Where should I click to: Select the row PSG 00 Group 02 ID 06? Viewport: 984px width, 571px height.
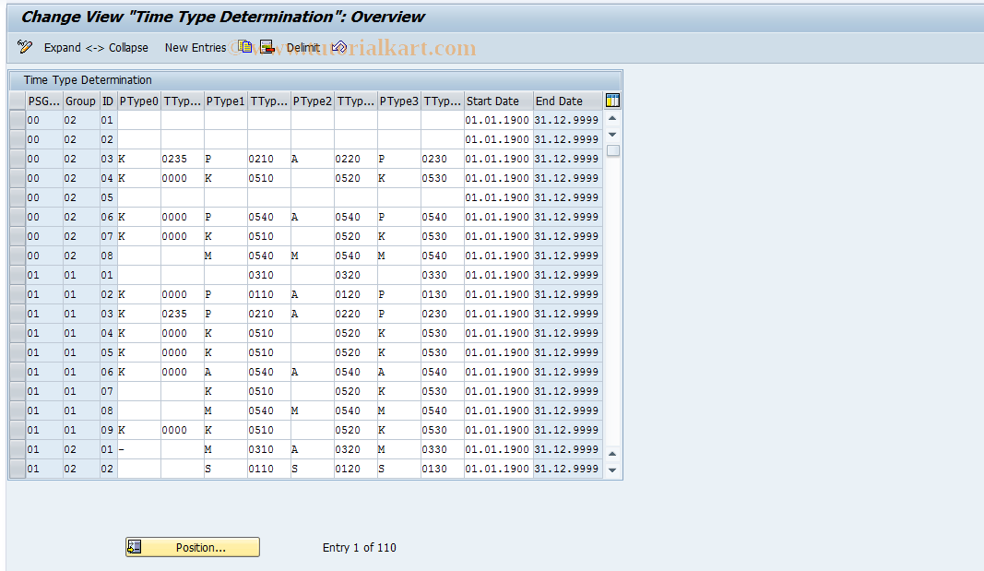click(x=18, y=217)
